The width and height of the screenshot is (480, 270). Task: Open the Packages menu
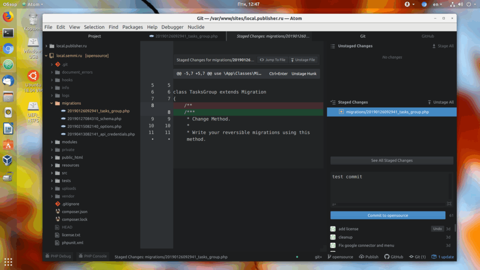click(x=133, y=27)
